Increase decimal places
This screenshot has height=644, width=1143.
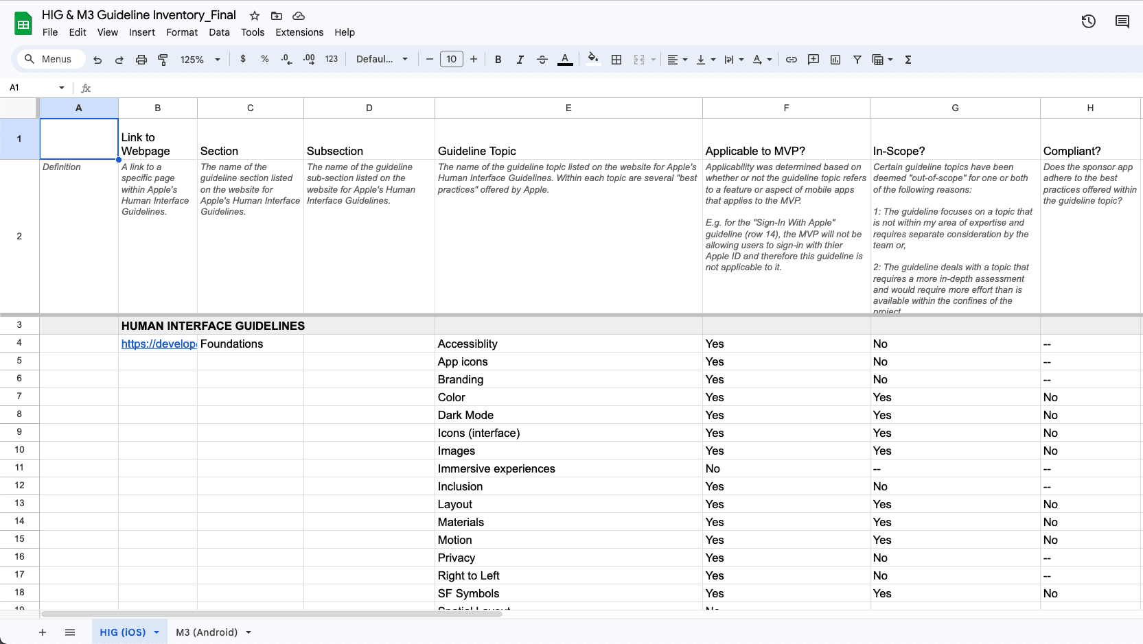(309, 59)
